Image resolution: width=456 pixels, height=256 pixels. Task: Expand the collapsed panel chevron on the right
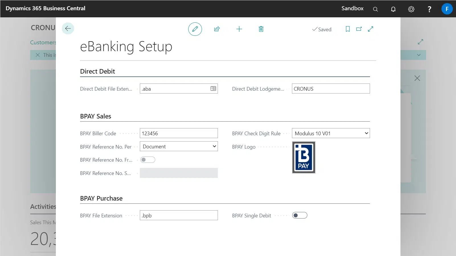tap(419, 55)
